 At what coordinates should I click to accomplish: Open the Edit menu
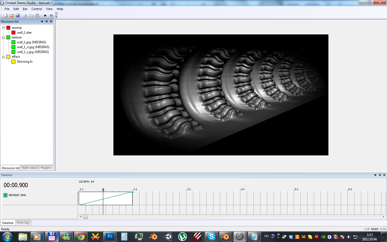pyautogui.click(x=16, y=9)
